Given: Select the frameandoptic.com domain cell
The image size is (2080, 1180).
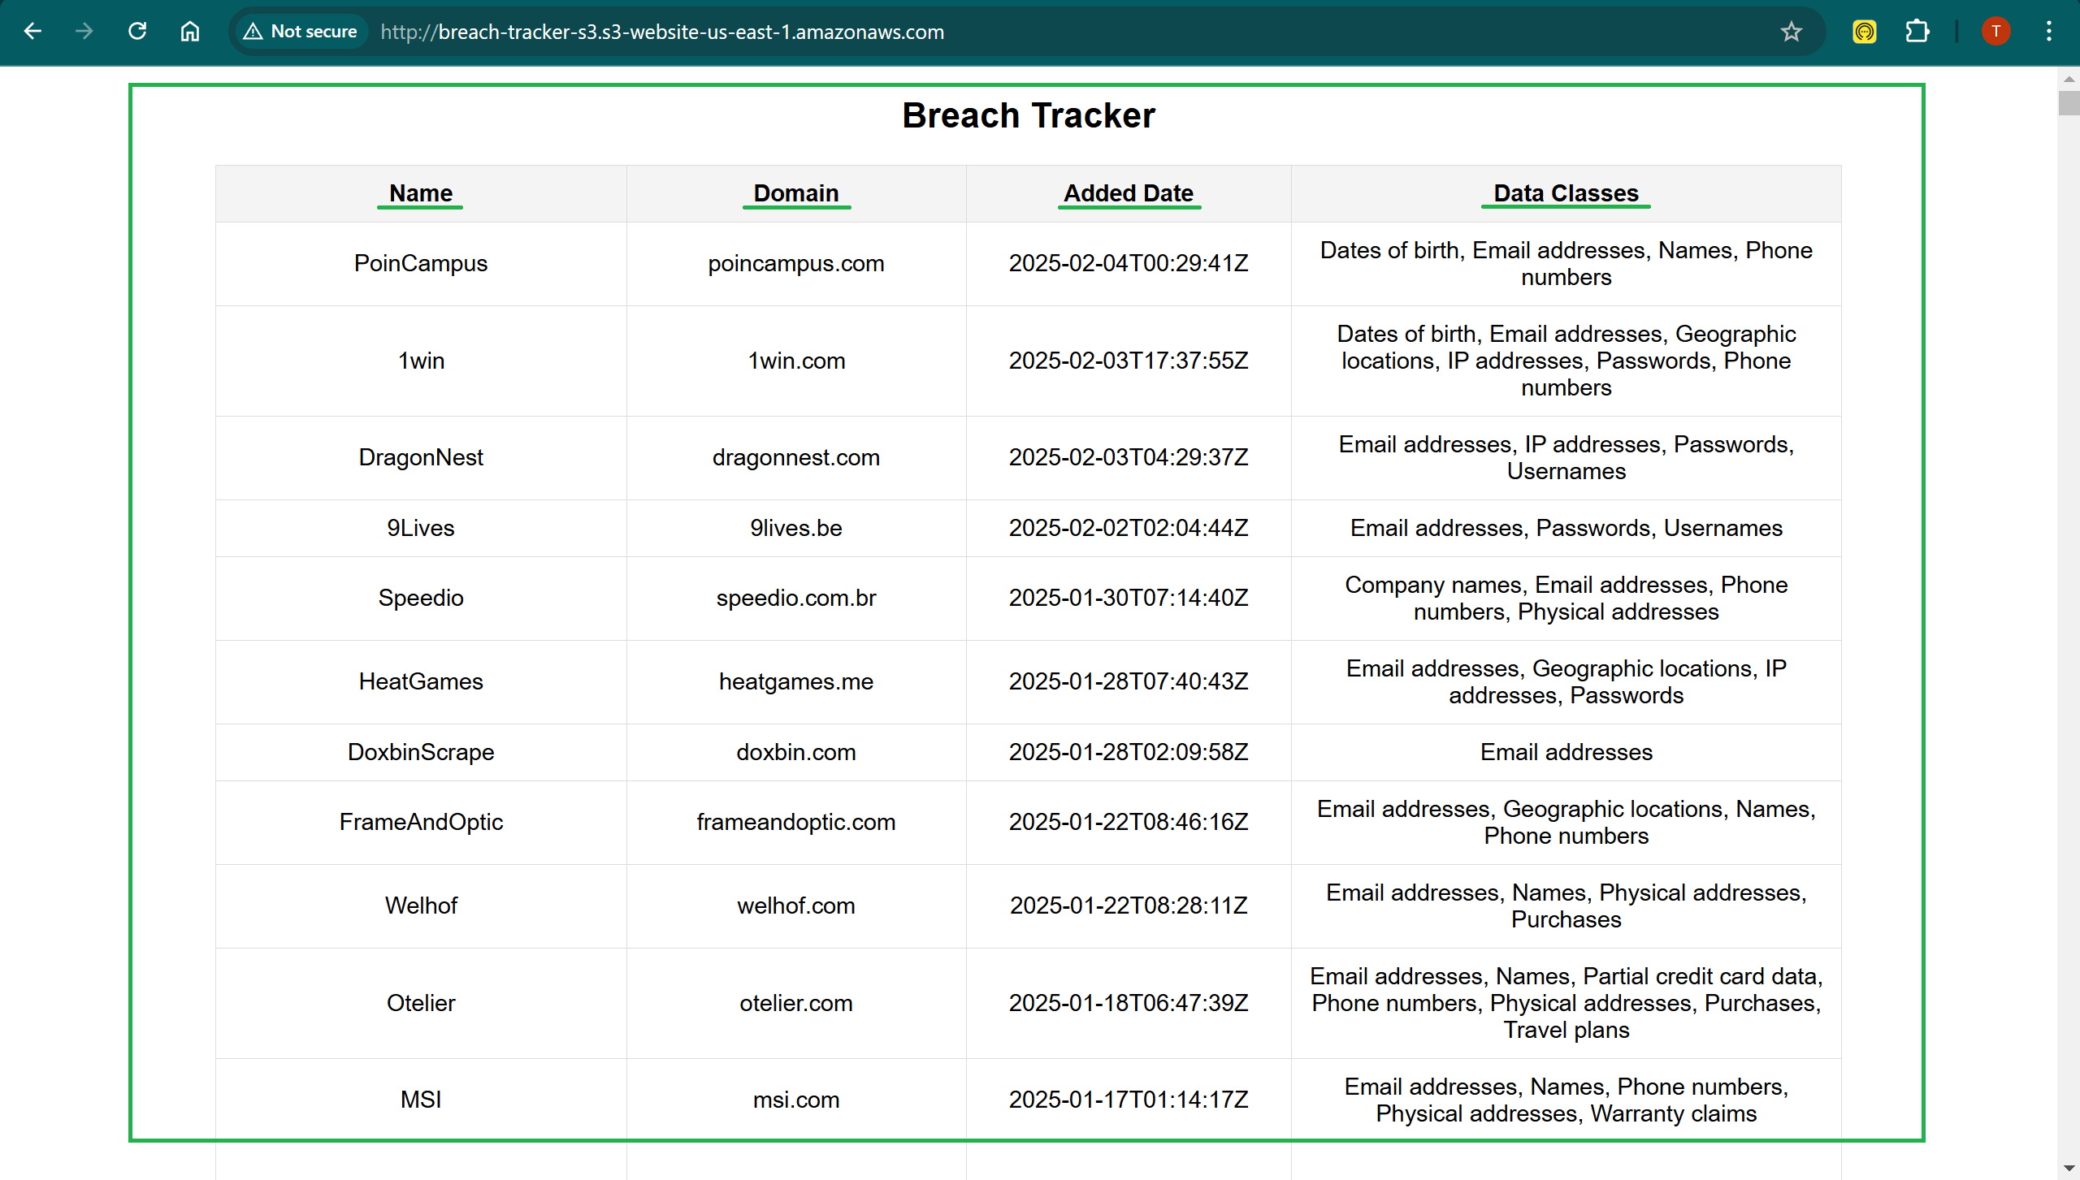Looking at the screenshot, I should pyautogui.click(x=796, y=823).
